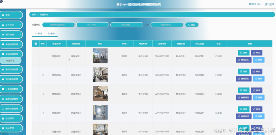Focus the 所在位置 search field

coord(126,25)
